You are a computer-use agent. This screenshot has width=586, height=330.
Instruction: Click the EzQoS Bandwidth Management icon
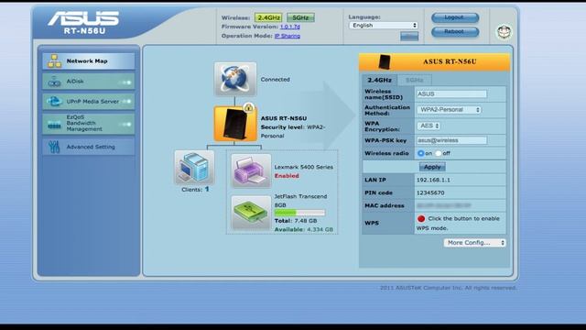(55, 125)
